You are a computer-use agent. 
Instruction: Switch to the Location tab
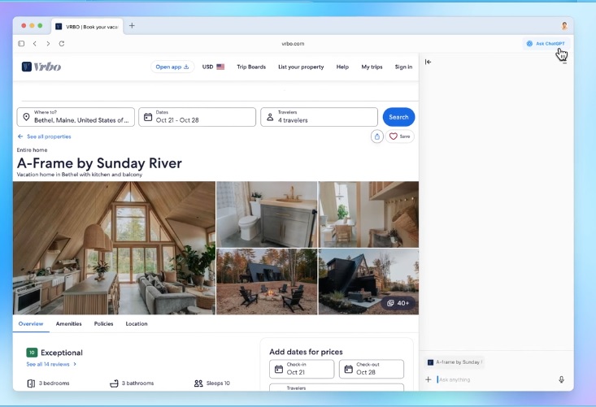tap(137, 324)
